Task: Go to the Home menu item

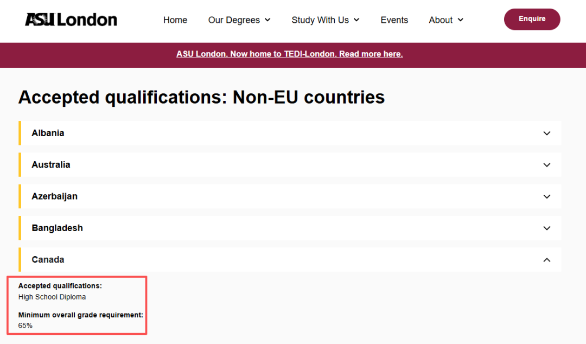Action: tap(175, 20)
